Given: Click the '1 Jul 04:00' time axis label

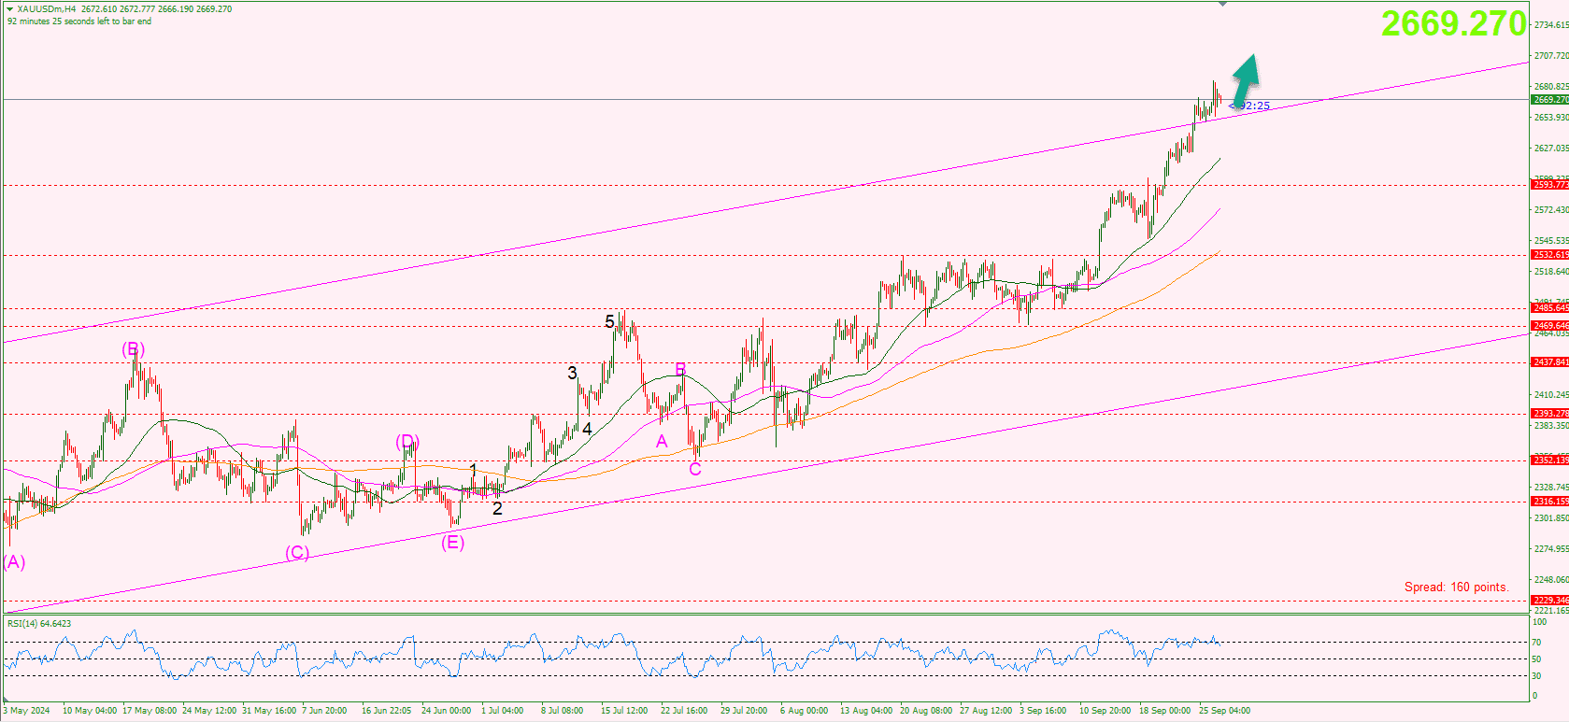Looking at the screenshot, I should 503,711.
